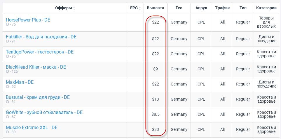Click the Гео column header

(x=179, y=8)
